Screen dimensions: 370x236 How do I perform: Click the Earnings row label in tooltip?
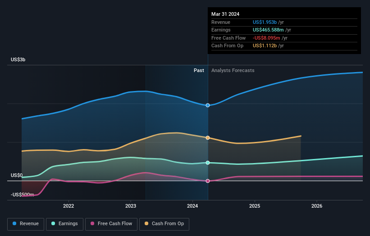[x=221, y=30]
